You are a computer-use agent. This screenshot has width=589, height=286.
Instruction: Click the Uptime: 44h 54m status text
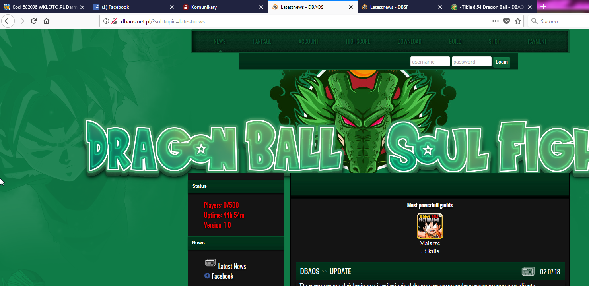224,215
